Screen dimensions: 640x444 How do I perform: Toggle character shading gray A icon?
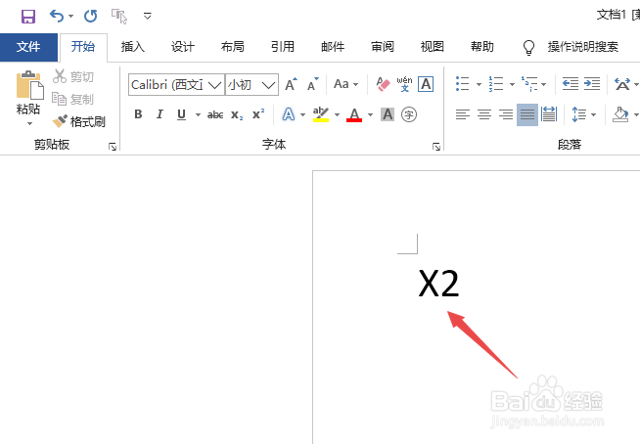[388, 114]
